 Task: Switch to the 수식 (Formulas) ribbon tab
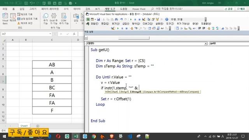(66, 9)
